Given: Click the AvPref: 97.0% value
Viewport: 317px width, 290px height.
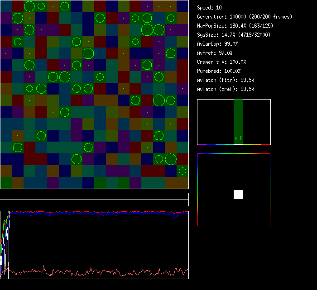Looking at the screenshot, I should pos(215,53).
